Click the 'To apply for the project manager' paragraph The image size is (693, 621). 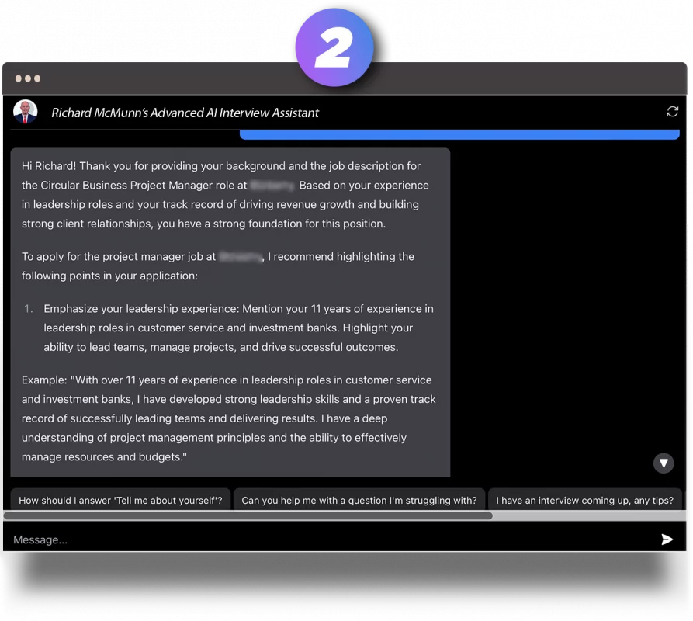(x=217, y=265)
